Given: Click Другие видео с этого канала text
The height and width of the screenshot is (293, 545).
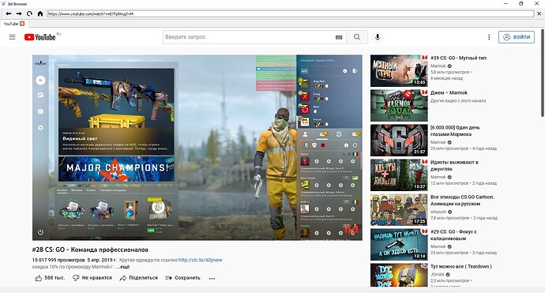Looking at the screenshot, I should tap(458, 100).
